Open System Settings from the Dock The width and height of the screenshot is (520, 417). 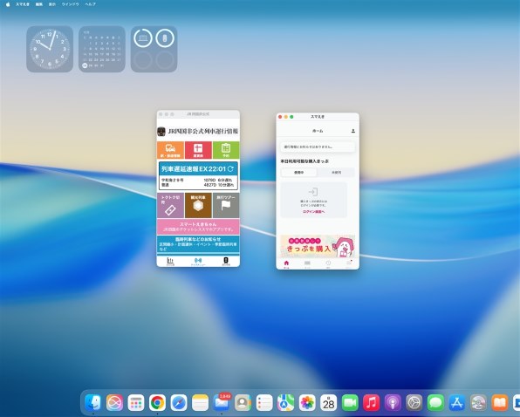coord(414,403)
